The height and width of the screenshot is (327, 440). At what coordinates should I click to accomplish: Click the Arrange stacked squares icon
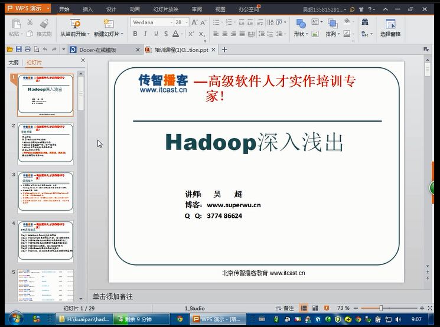tap(333, 24)
